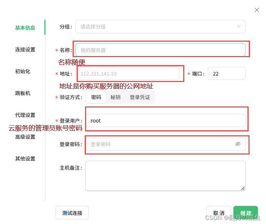The width and height of the screenshot is (266, 224).
Task: Click the 地址 address input field
Action: click(x=128, y=74)
